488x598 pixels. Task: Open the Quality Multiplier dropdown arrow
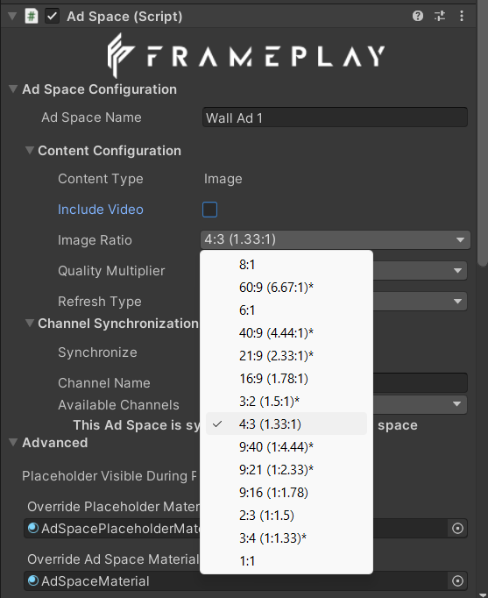coord(457,271)
